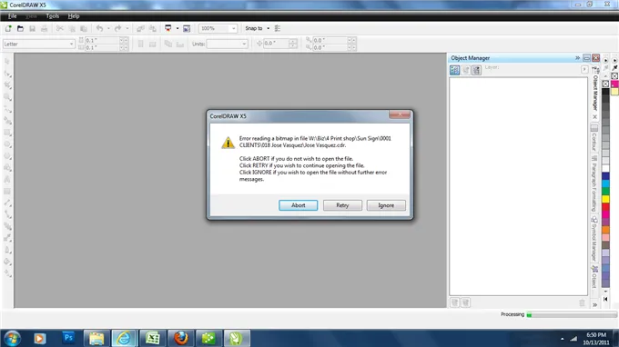Select the yellow color swatch in palette
The height and width of the screenshot is (347, 619).
(x=605, y=199)
